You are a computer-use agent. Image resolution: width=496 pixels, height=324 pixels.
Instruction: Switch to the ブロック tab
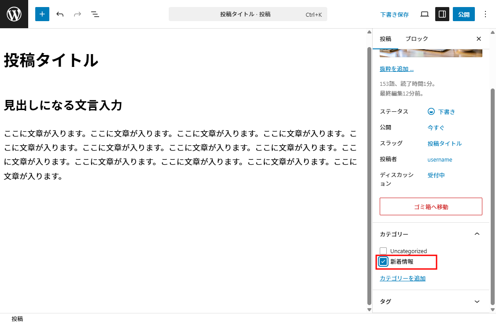pyautogui.click(x=417, y=39)
